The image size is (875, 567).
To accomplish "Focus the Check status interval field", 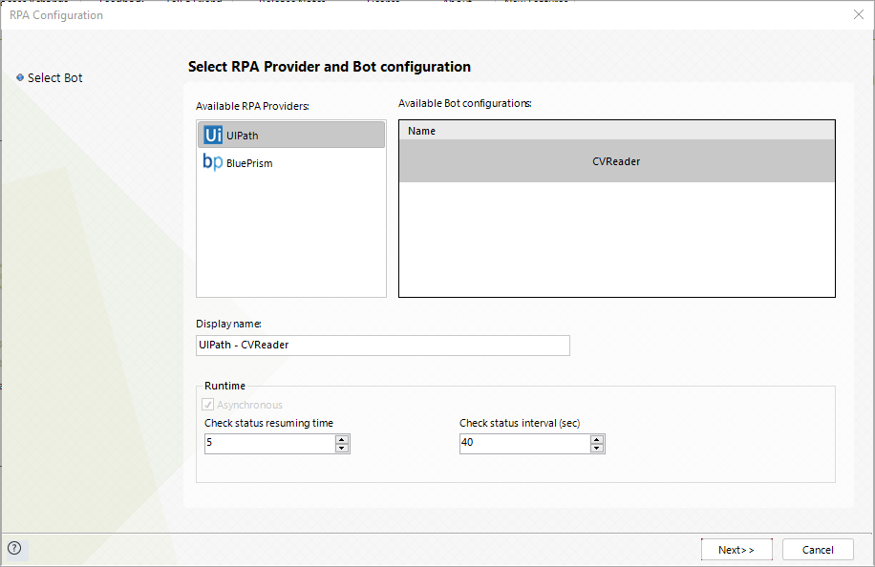I will pos(525,444).
